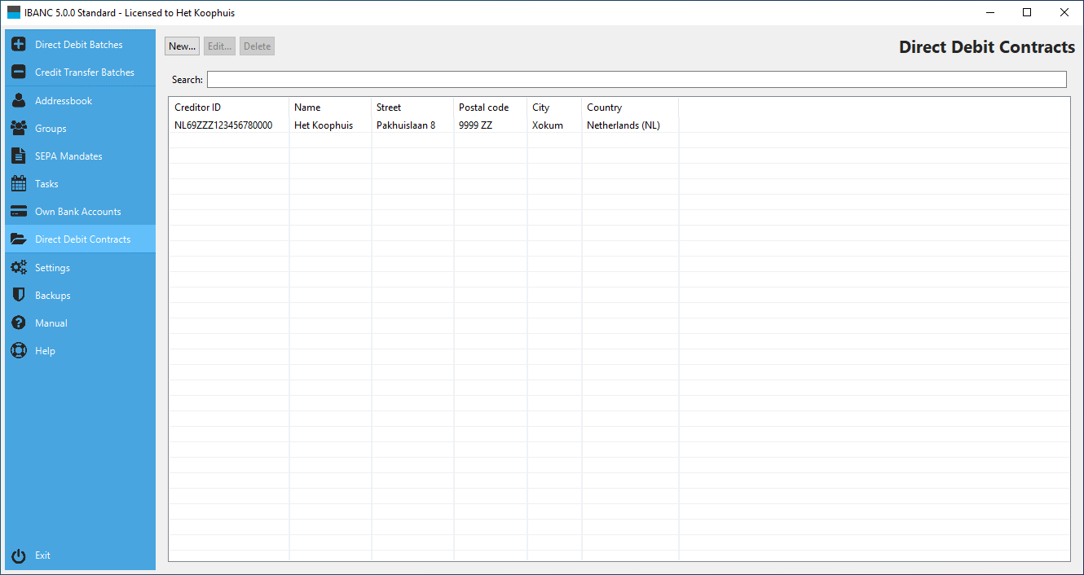This screenshot has height=575, width=1084.
Task: Click the Settings gears icon
Action: click(19, 268)
